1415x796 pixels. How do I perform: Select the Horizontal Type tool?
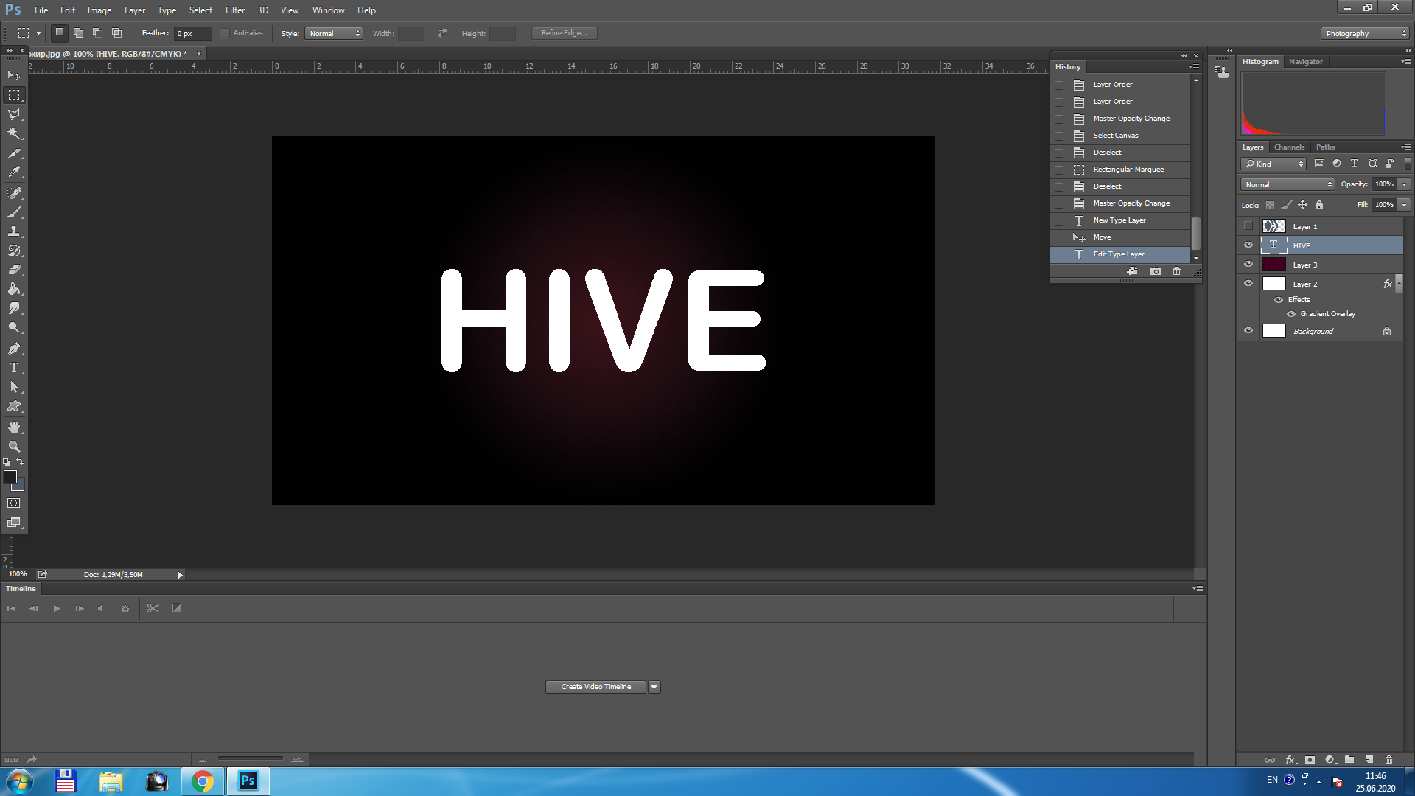(14, 368)
